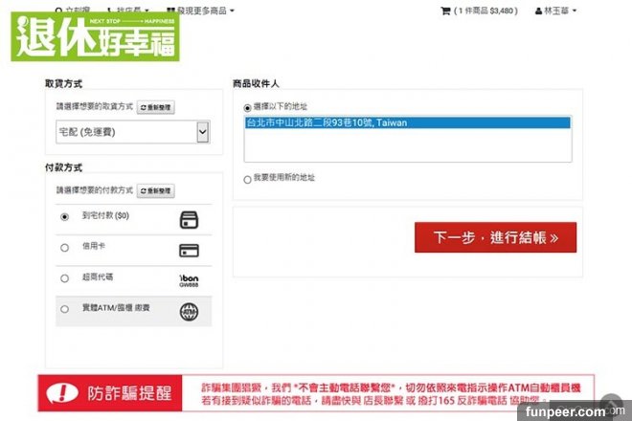Select the 我要使用新的地址 radio button
The image size is (632, 421).
(x=247, y=179)
